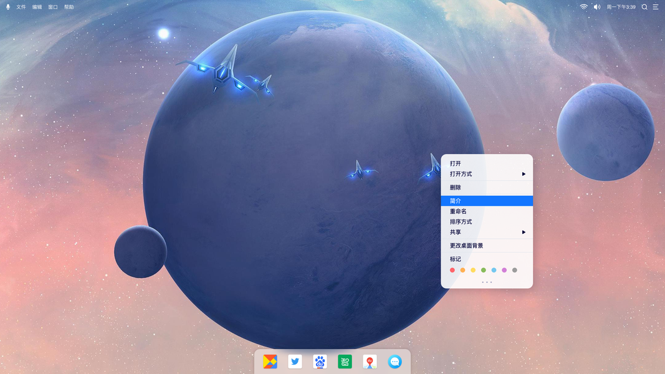
Task: Click the microphone icon in menu bar
Action: [7, 7]
